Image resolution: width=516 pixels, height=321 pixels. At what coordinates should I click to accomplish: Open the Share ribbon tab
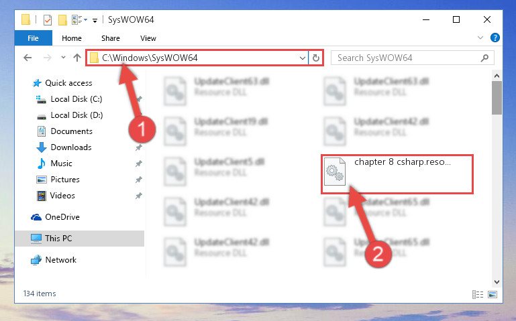point(111,38)
